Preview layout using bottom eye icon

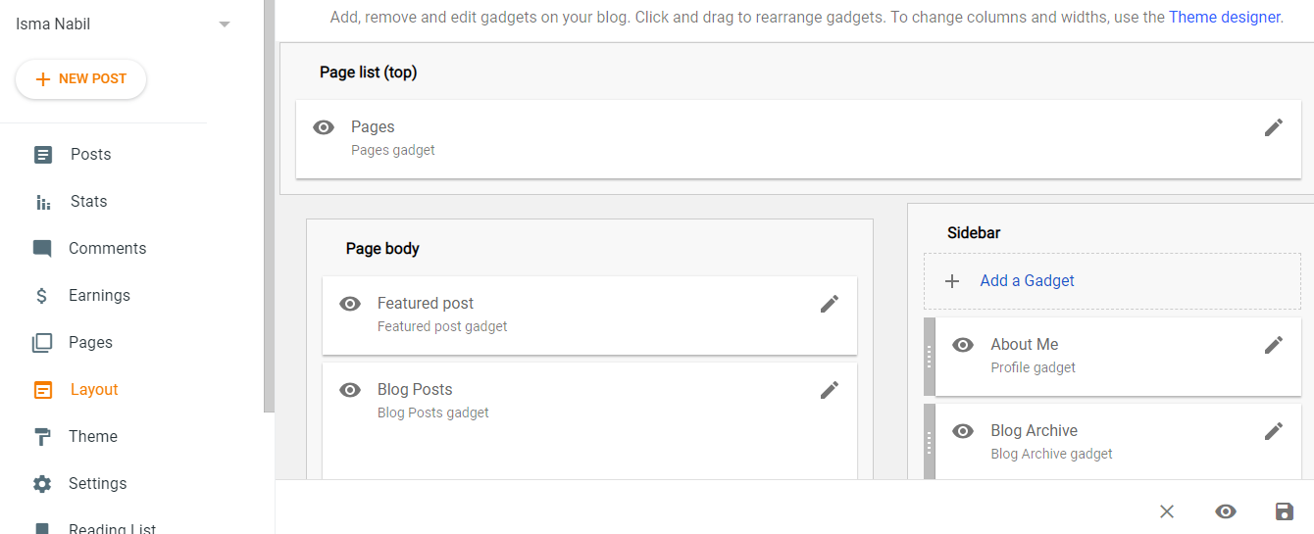click(1225, 511)
